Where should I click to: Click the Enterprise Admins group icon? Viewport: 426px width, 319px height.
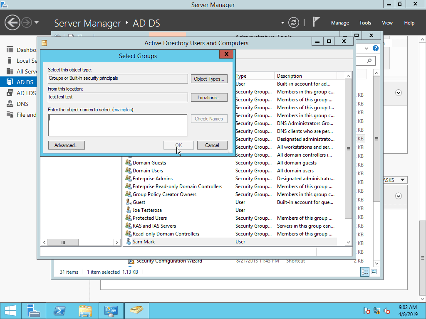point(129,178)
